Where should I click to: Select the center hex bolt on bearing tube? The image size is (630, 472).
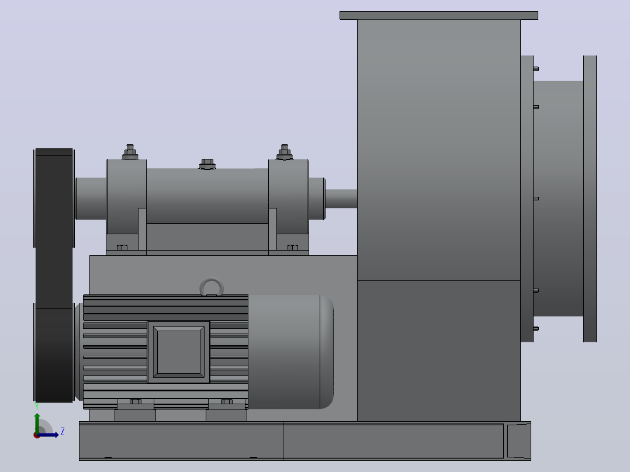point(207,164)
